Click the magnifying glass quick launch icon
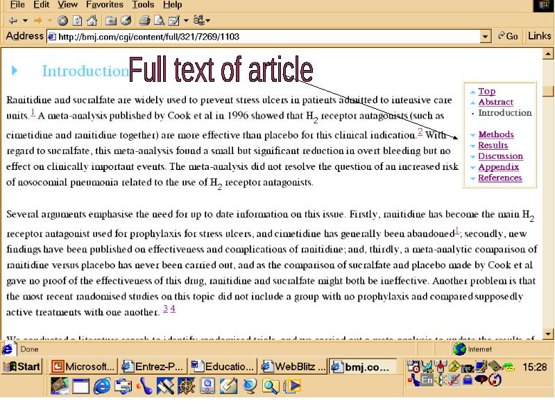This screenshot has height=416, width=555. 271,385
